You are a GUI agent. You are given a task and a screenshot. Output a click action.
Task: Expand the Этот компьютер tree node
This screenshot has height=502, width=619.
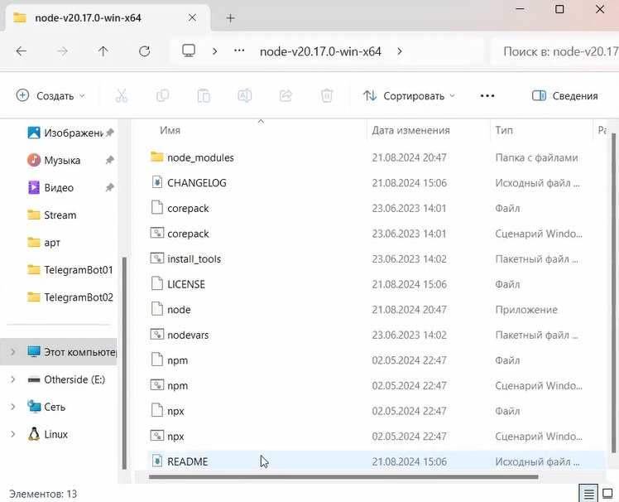coord(12,352)
